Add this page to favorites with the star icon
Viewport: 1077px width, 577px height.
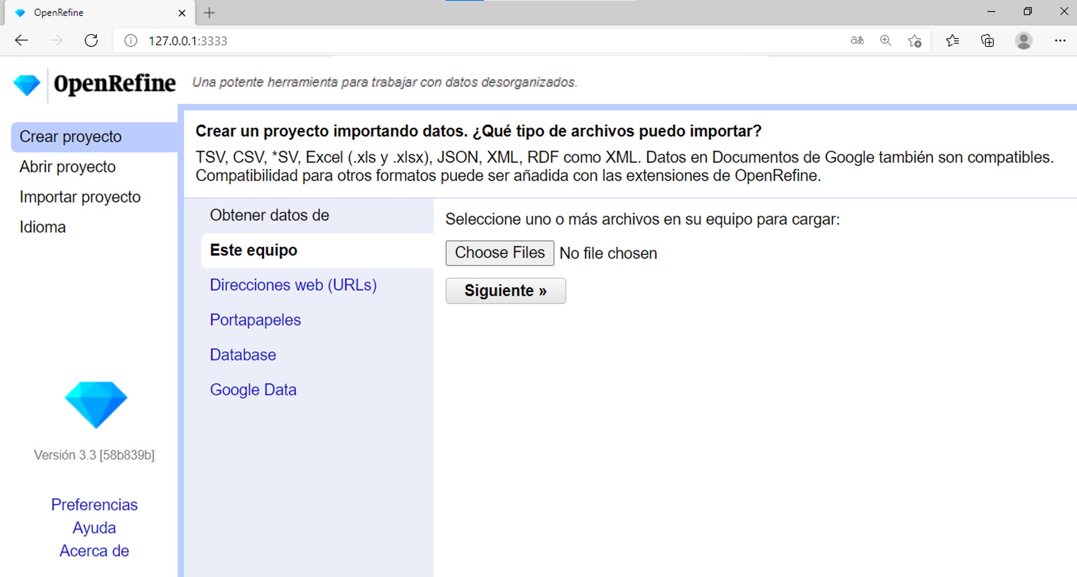915,41
